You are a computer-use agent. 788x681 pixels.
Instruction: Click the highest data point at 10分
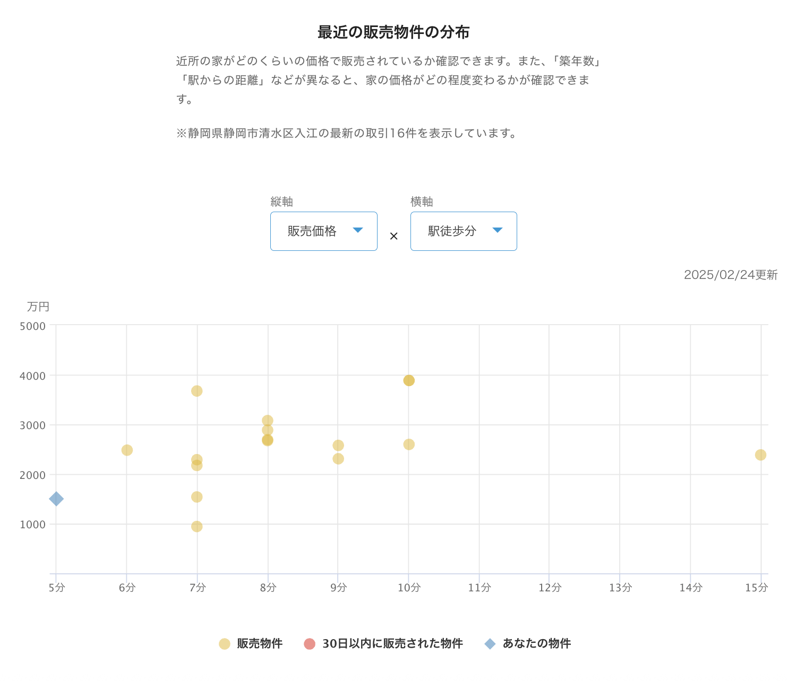click(409, 380)
